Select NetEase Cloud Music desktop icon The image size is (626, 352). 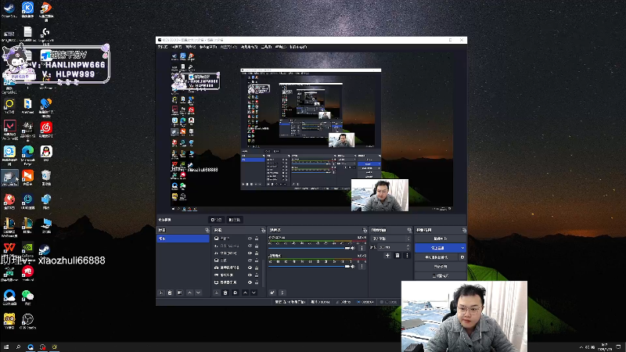pos(46,130)
